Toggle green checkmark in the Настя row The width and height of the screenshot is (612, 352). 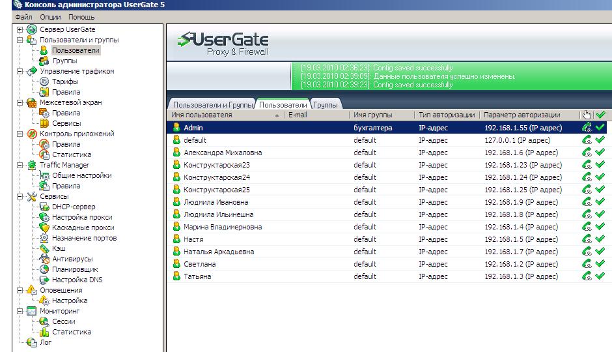(x=600, y=239)
